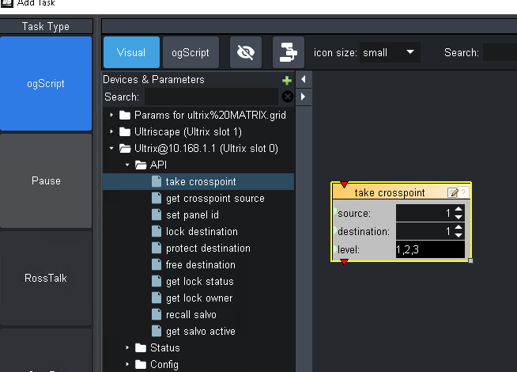Expand Ultriscape (Ultrix slot 1) folder
Image resolution: width=517 pixels, height=372 pixels.
(x=111, y=131)
